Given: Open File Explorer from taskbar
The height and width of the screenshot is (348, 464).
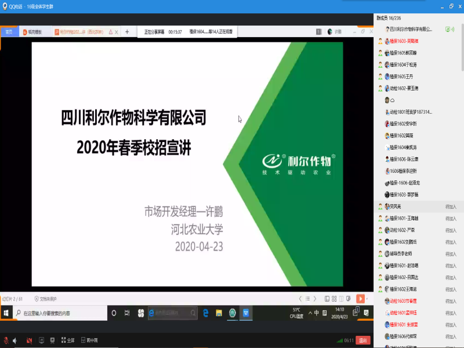Looking at the screenshot, I should (x=219, y=313).
